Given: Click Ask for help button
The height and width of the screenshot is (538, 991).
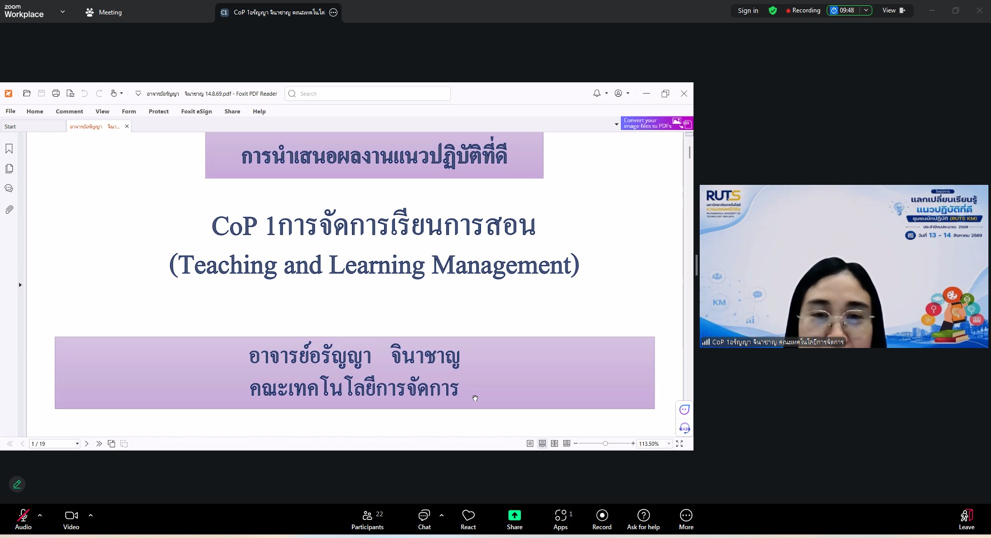Looking at the screenshot, I should pyautogui.click(x=643, y=519).
